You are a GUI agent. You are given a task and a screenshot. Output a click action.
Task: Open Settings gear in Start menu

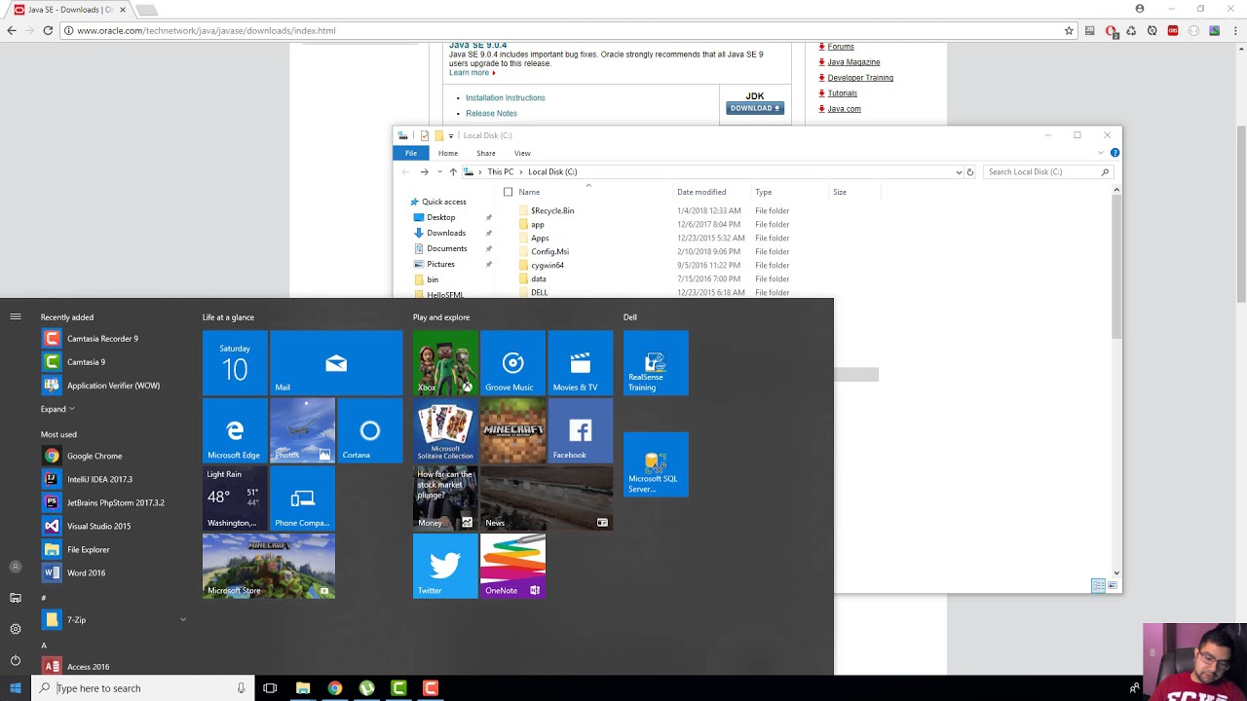tap(15, 629)
